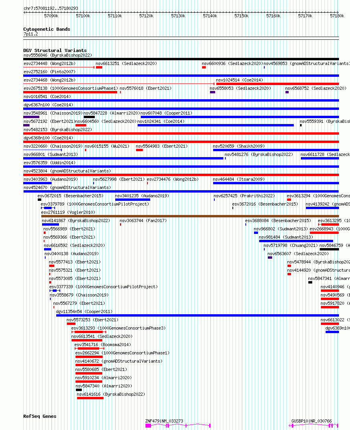Select nsv6015155 (Wu2021) variant
The height and width of the screenshot is (430, 350).
click(107, 146)
